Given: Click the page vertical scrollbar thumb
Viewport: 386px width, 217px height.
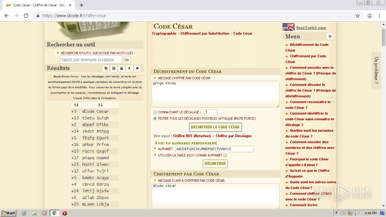Looking at the screenshot, I should (x=383, y=37).
